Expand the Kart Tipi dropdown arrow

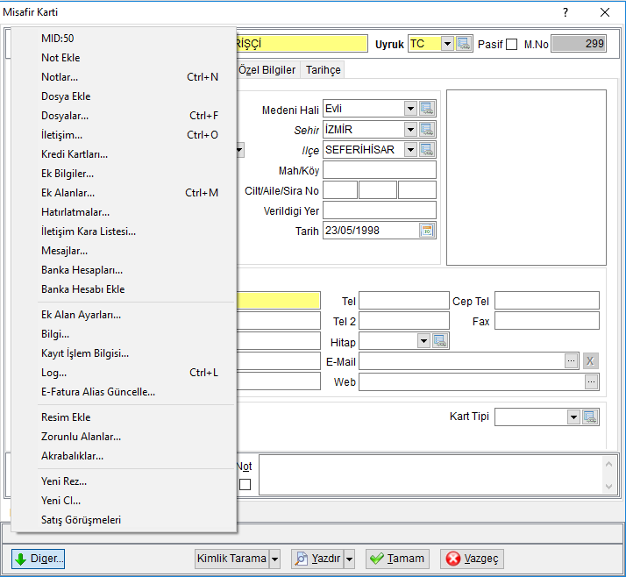click(x=573, y=417)
